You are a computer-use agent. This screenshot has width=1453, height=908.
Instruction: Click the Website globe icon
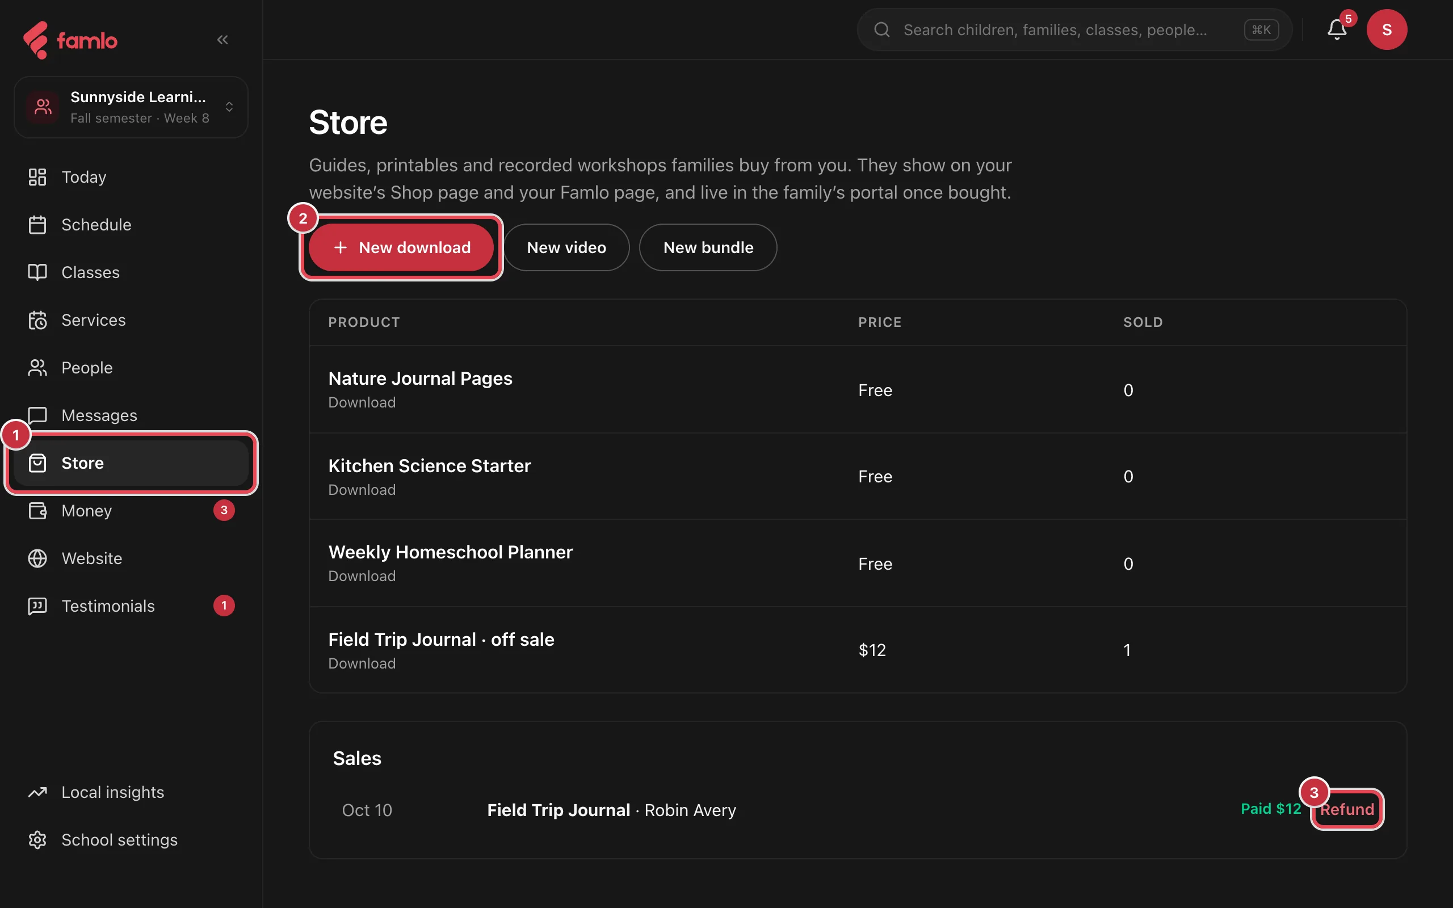tap(37, 558)
